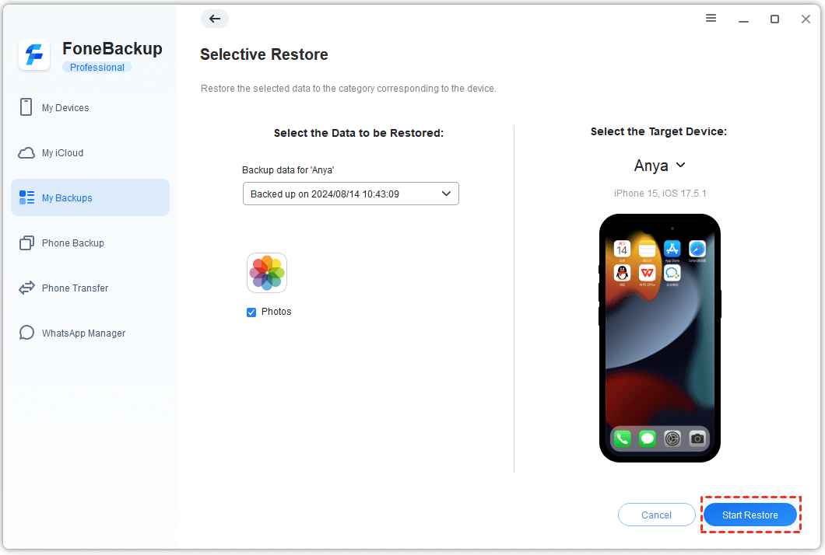825x555 pixels.
Task: Click the iPhone preview image
Action: tap(660, 338)
